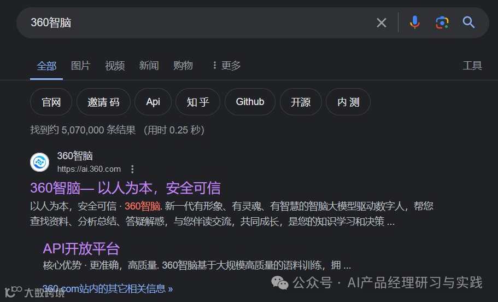Switch to the 新闻 tab

tap(149, 66)
